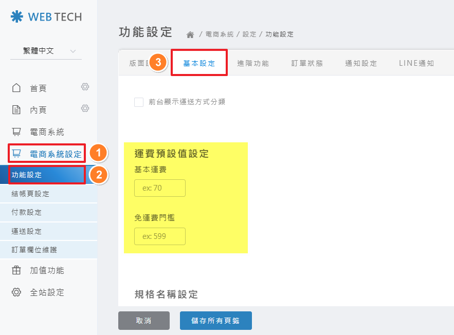Expand the 加值功能 sidebar section
This screenshot has width=454, height=335.
[47, 270]
